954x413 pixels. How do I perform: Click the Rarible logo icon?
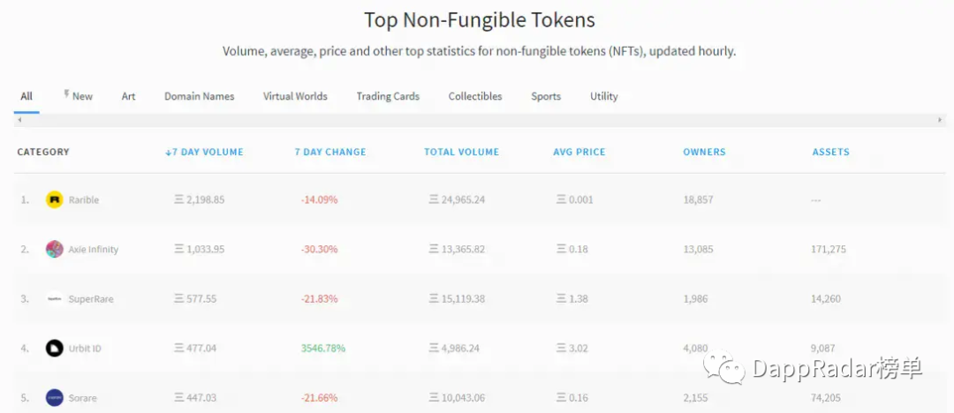tap(55, 199)
